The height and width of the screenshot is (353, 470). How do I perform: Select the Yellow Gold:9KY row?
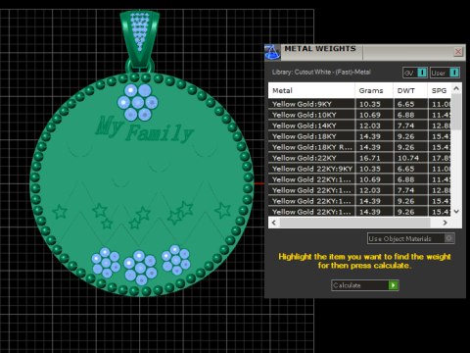tap(359, 104)
